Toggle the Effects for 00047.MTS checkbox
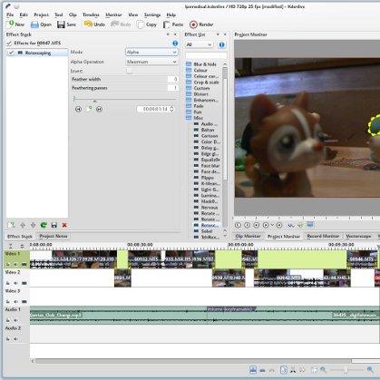 9,44
